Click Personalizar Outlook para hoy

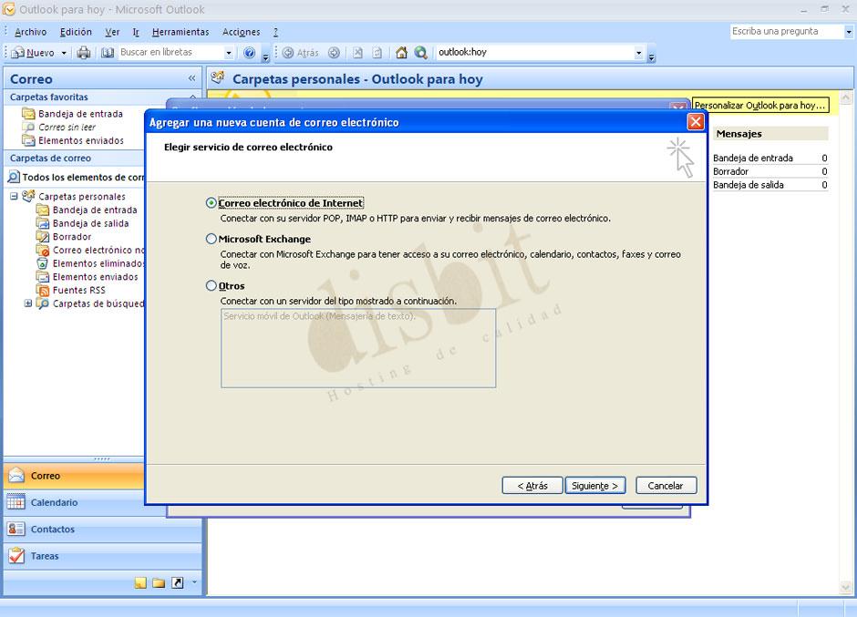(760, 105)
